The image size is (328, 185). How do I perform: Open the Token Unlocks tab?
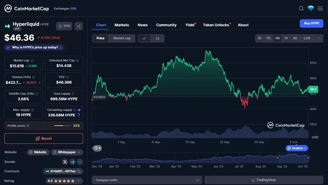216,25
